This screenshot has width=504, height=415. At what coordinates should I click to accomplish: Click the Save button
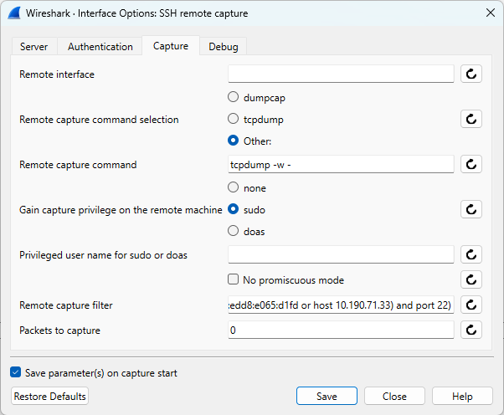point(327,396)
